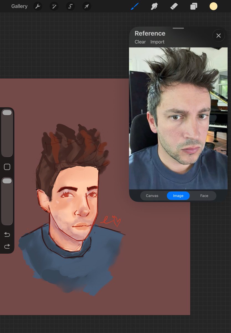Return to the Gallery
Image resolution: width=231 pixels, height=333 pixels.
click(19, 6)
